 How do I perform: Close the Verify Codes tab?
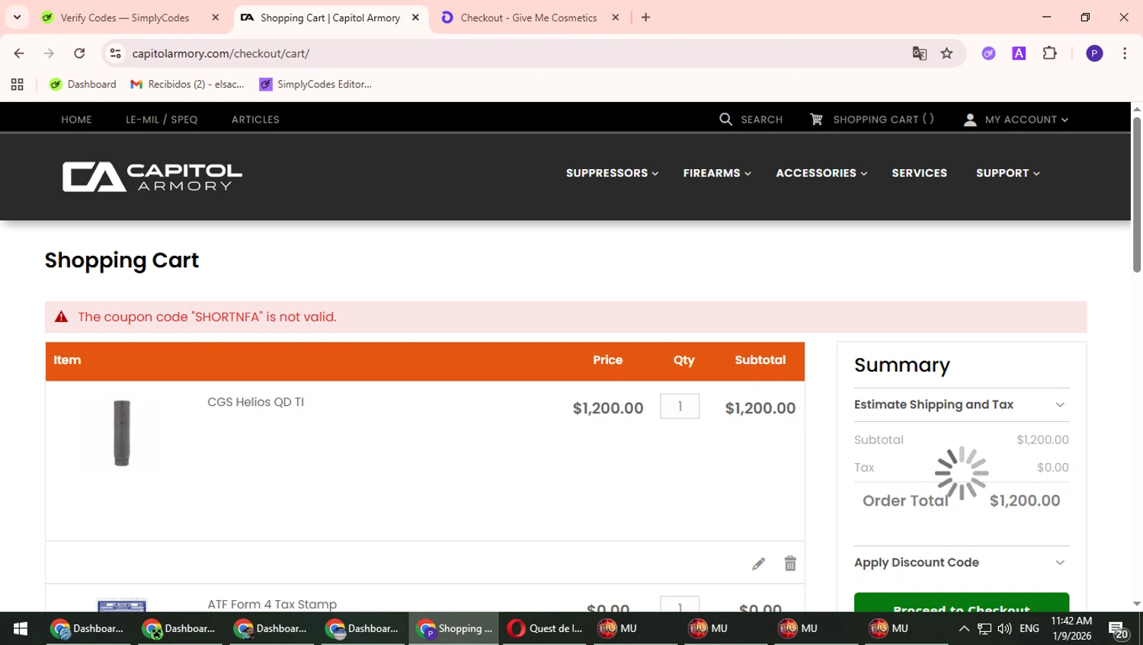click(x=216, y=18)
